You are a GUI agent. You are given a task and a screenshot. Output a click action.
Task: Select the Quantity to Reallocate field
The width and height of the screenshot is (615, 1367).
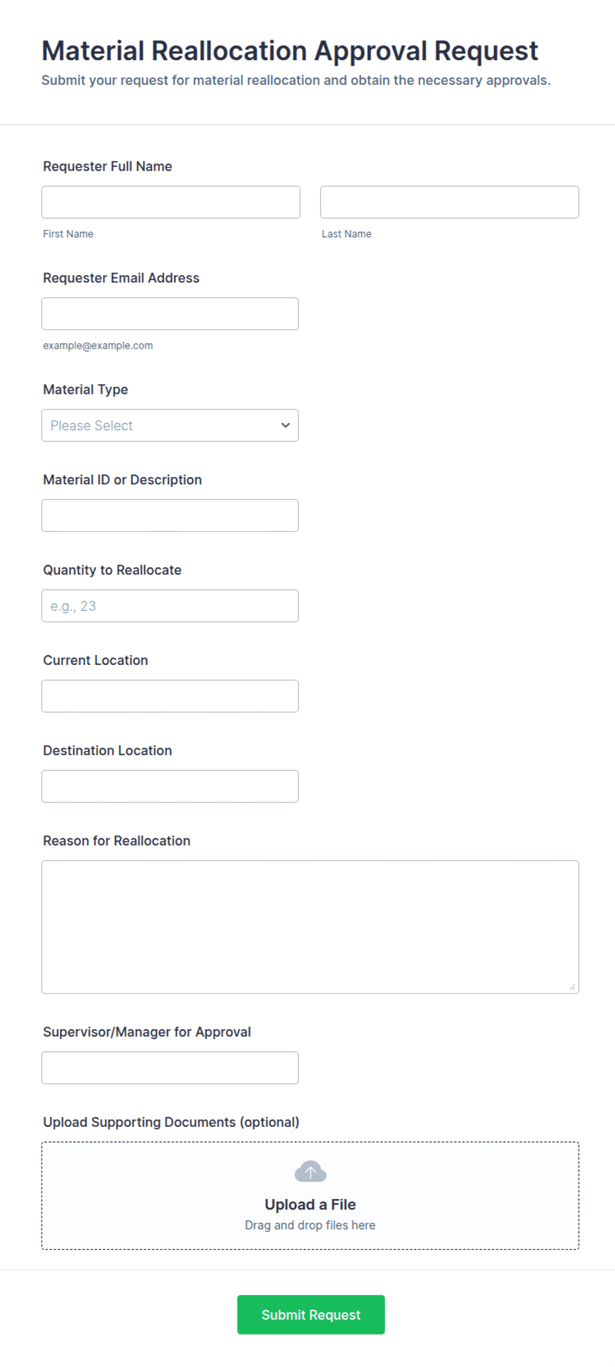point(170,606)
